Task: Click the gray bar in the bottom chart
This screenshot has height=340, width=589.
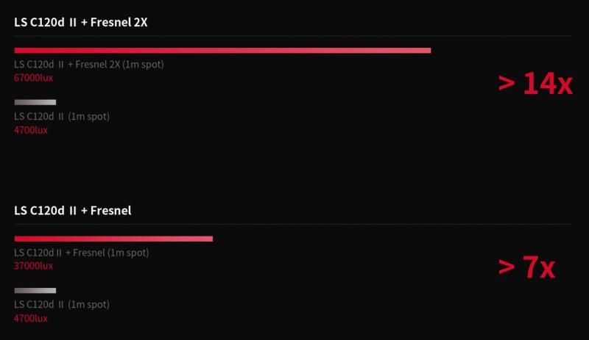Action: [35, 291]
